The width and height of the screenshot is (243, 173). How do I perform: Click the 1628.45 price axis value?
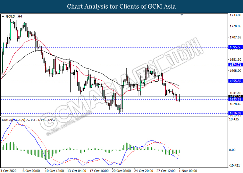(236, 104)
